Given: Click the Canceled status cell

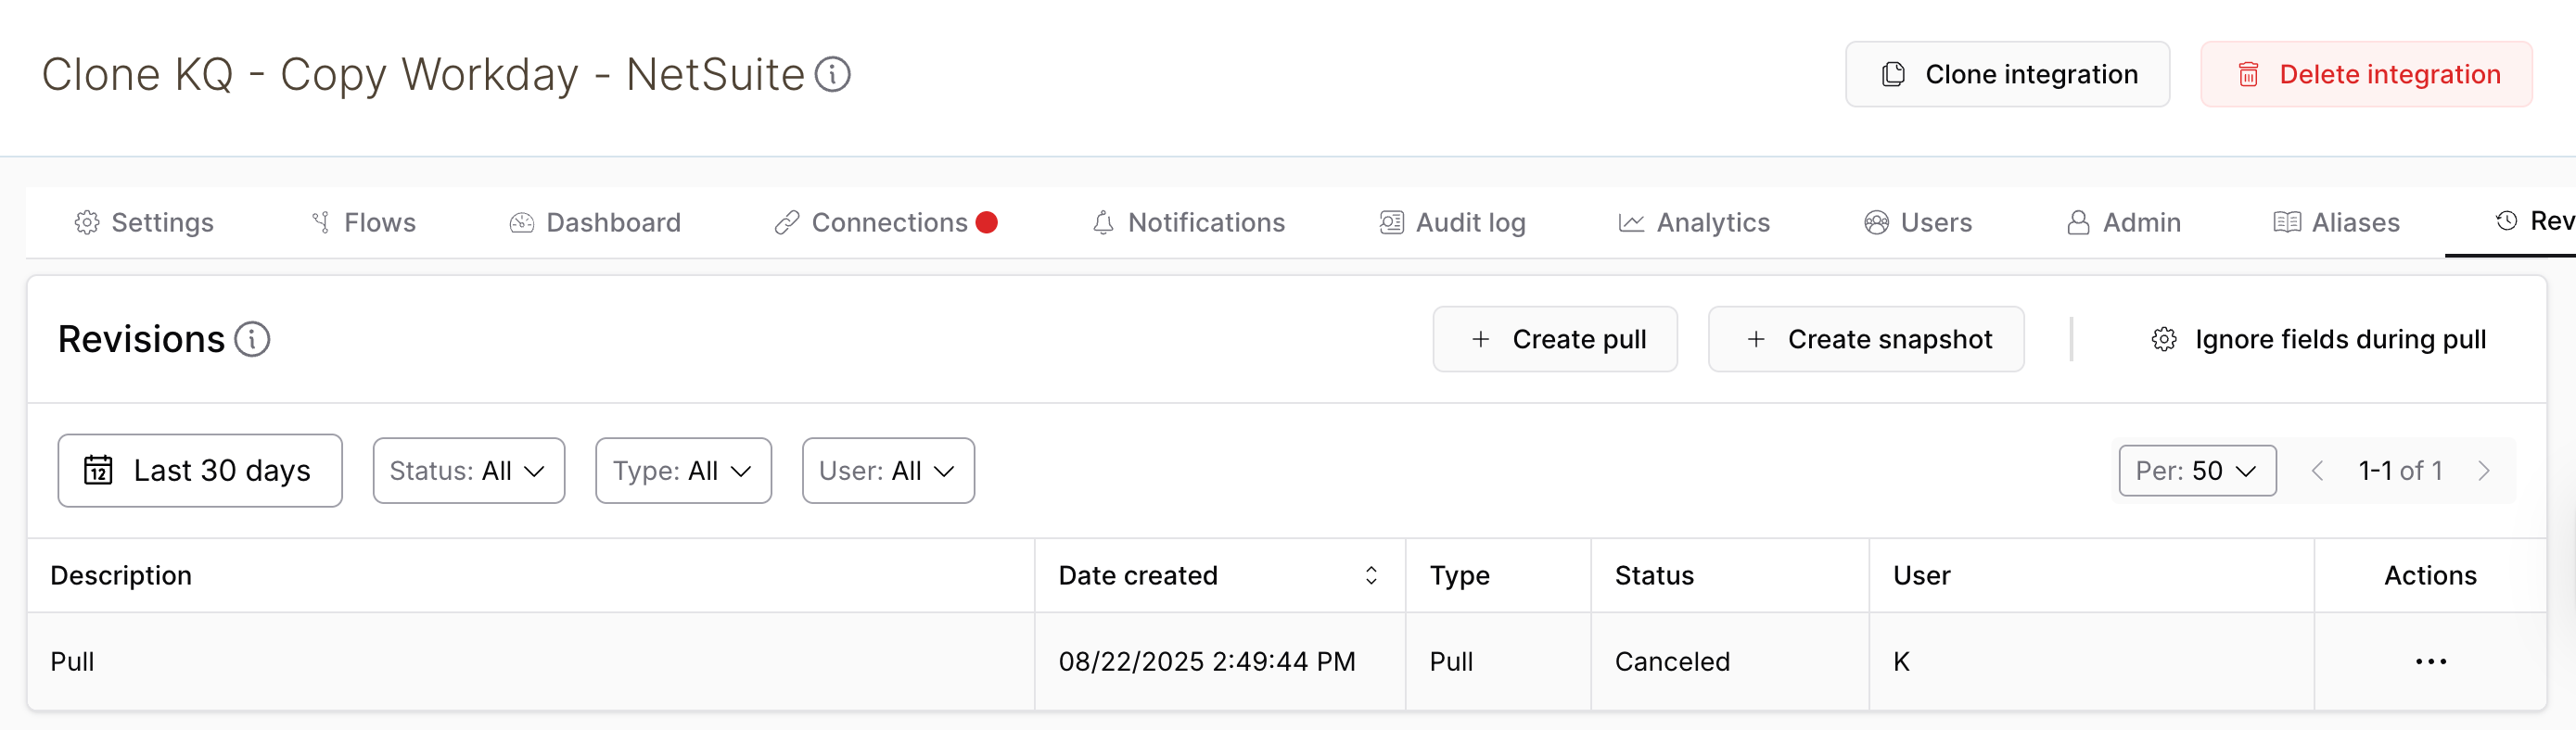Looking at the screenshot, I should click(1730, 661).
